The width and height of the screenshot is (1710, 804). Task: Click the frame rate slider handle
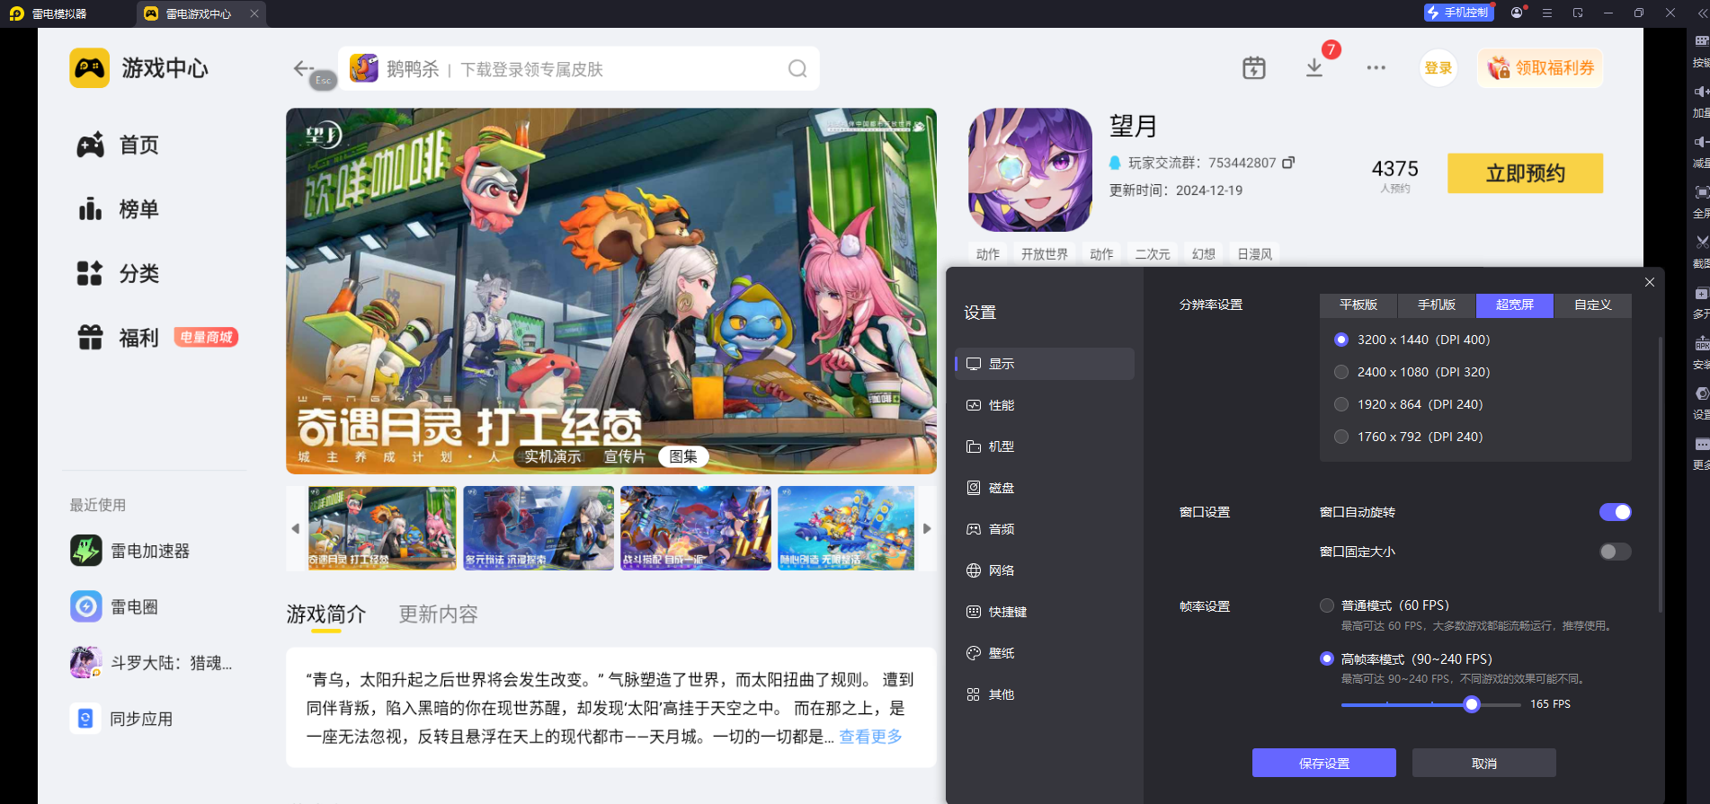[x=1472, y=704]
